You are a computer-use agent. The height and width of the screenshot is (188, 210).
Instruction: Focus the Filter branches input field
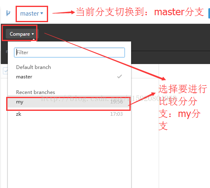[69, 53]
